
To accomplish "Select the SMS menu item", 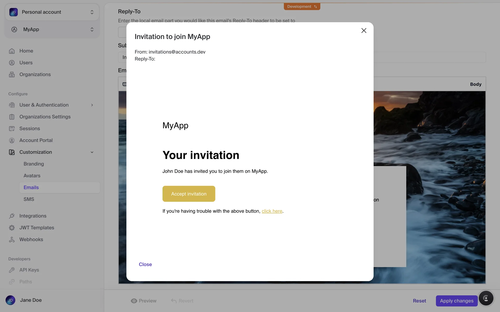I will 29,199.
